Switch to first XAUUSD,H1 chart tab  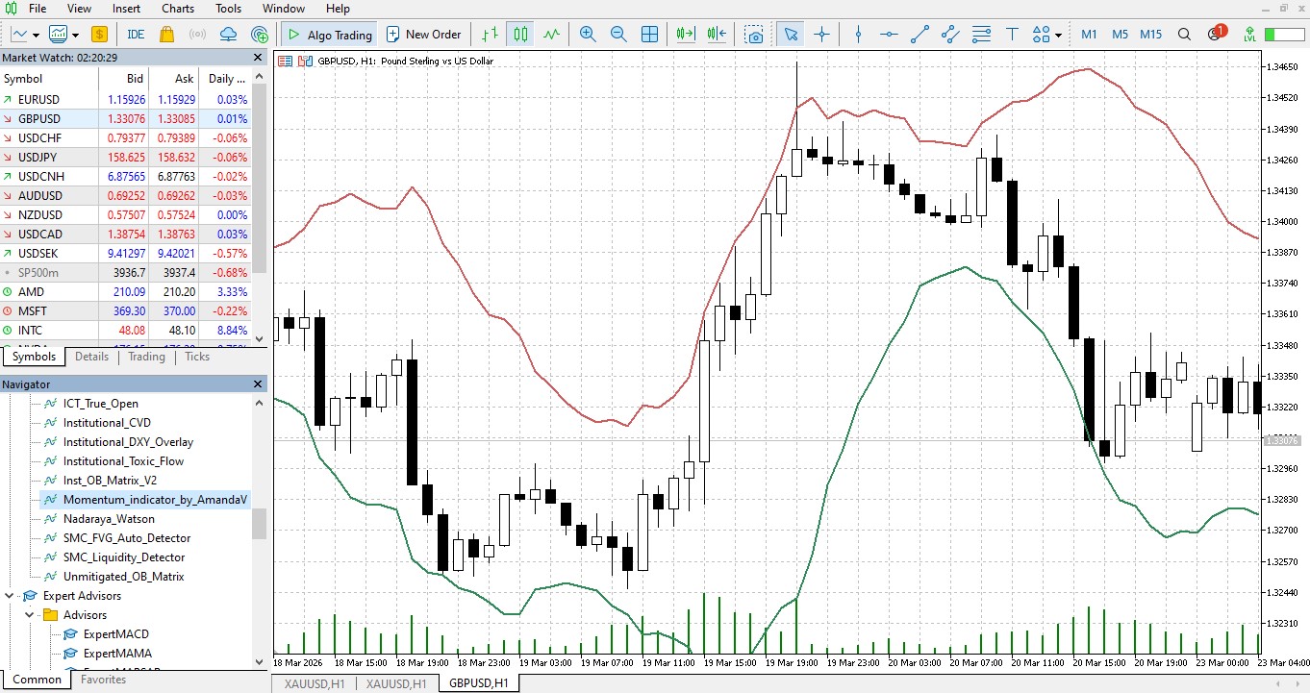coord(313,684)
